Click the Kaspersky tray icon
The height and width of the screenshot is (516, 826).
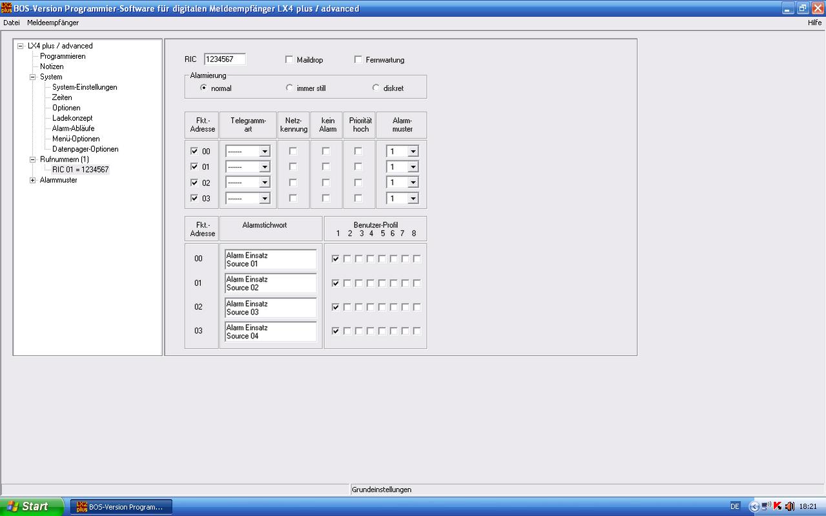[778, 506]
